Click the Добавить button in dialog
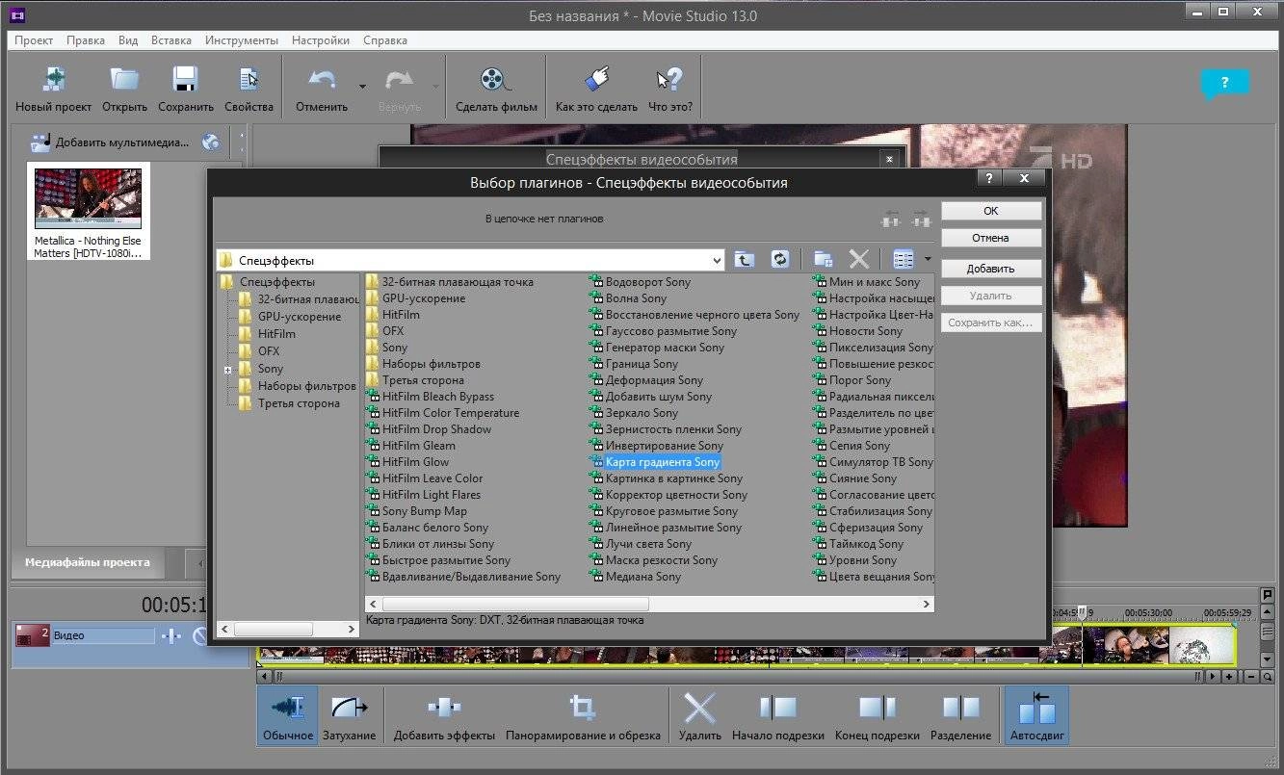 (x=991, y=269)
